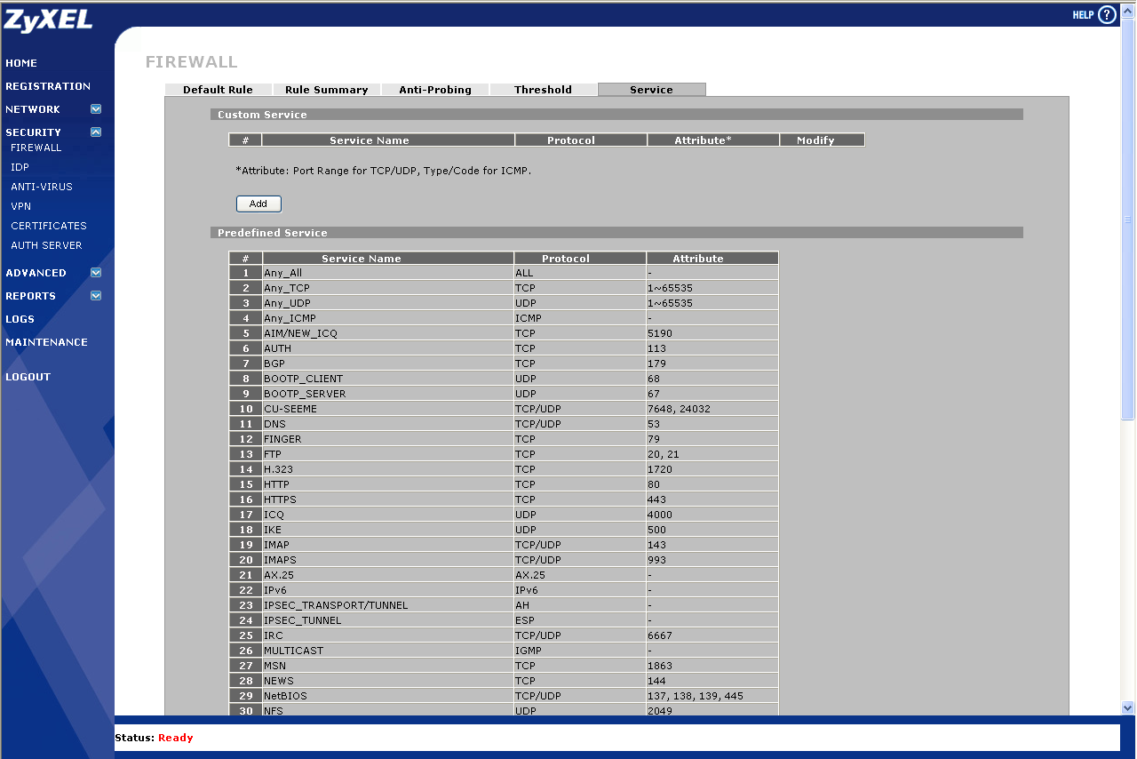Viewport: 1137px width, 759px height.
Task: Click the red 'Ready' status text
Action: [x=176, y=738]
